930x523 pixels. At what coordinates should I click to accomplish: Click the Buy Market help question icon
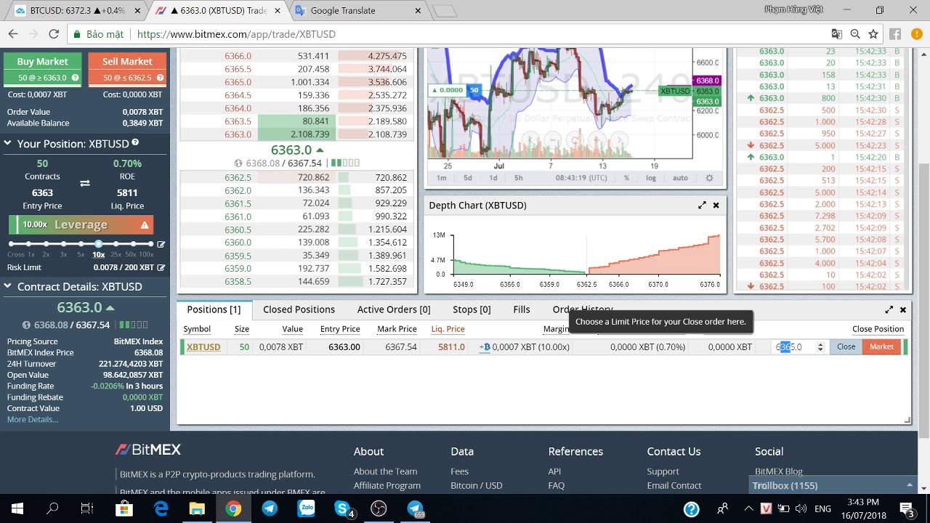coord(75,78)
